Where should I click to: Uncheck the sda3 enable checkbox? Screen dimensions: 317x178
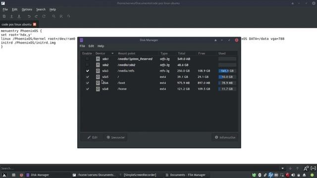point(87,71)
